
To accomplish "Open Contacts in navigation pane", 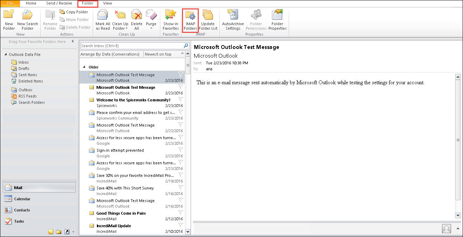I will pyautogui.click(x=22, y=210).
